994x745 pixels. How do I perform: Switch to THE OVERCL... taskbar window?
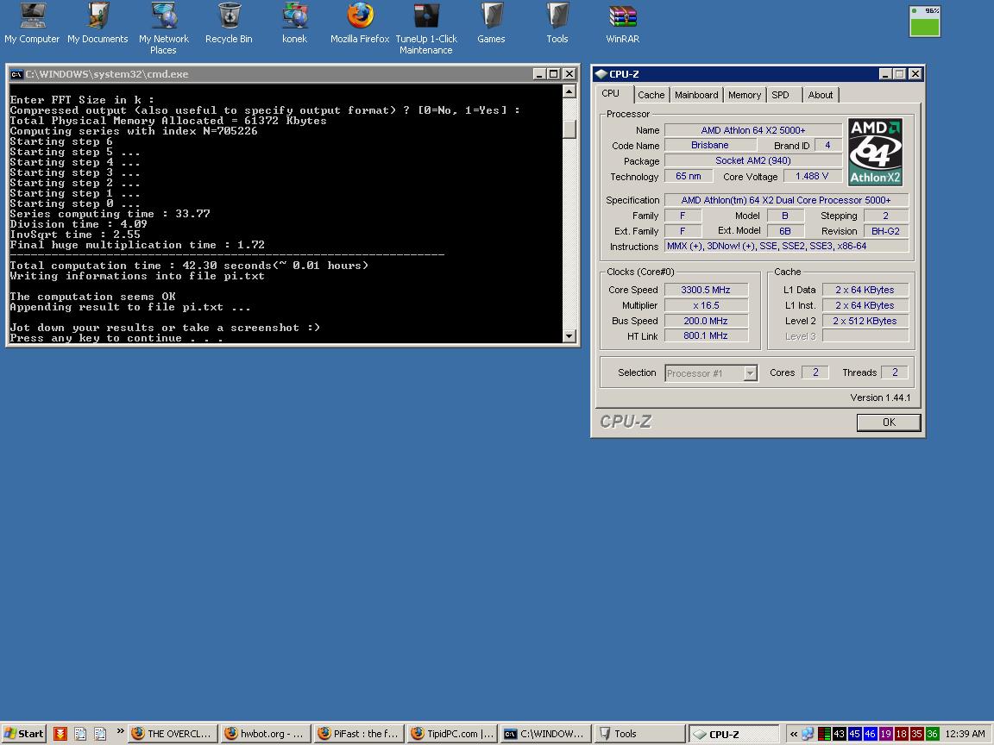tap(173, 734)
